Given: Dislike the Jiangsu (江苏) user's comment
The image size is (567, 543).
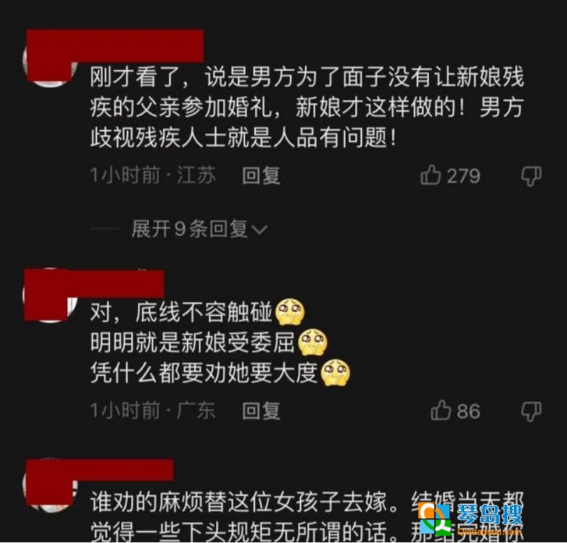Looking at the screenshot, I should (531, 177).
